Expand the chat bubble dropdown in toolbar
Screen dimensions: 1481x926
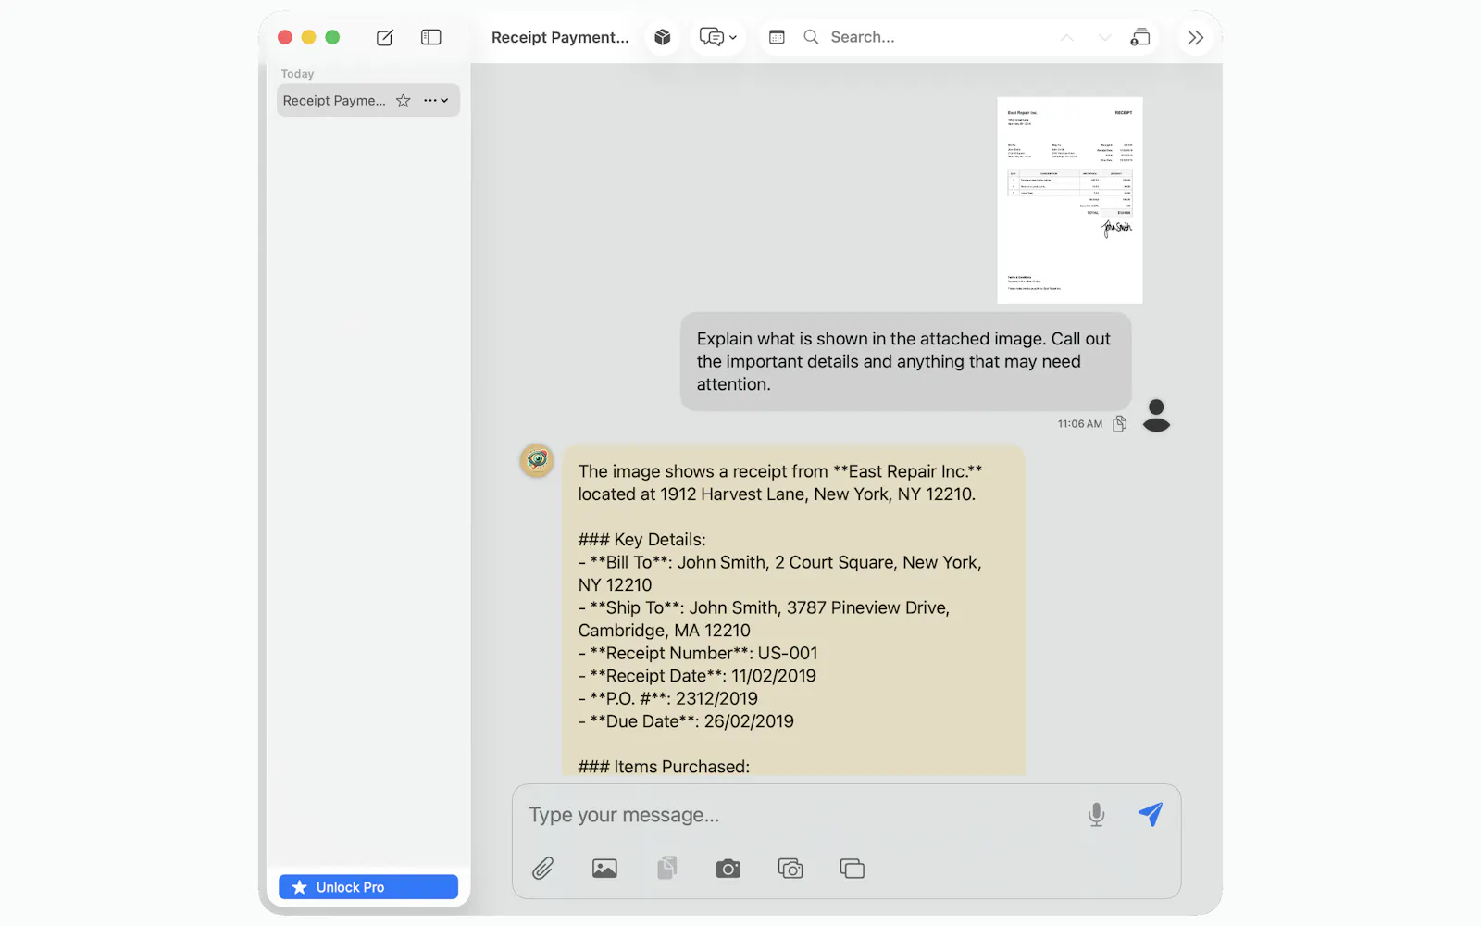pyautogui.click(x=718, y=38)
